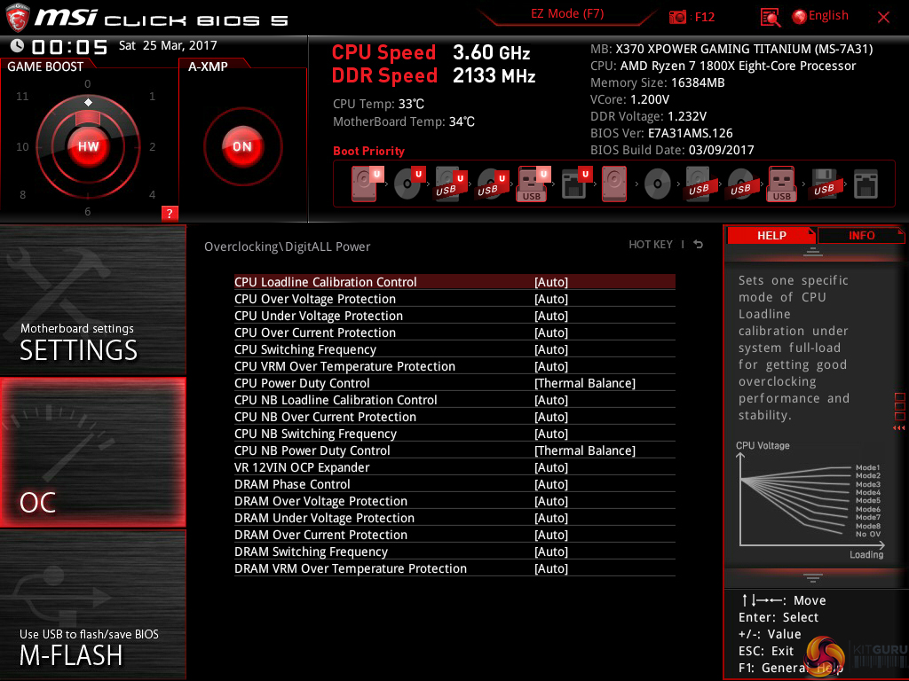Open CPU Loadline Calibration Control Auto value
Screen dimensions: 909x681
click(551, 282)
